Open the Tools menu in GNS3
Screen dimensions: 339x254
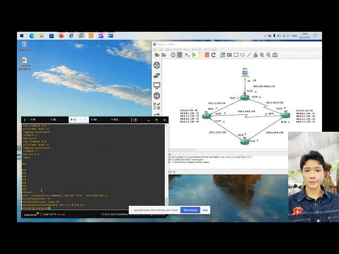point(207,49)
